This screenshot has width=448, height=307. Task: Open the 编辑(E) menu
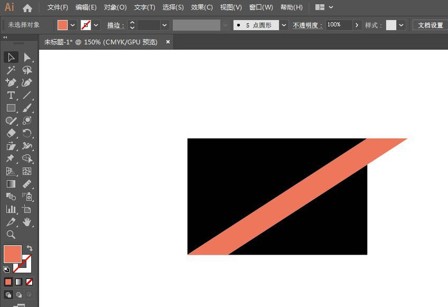pyautogui.click(x=86, y=7)
